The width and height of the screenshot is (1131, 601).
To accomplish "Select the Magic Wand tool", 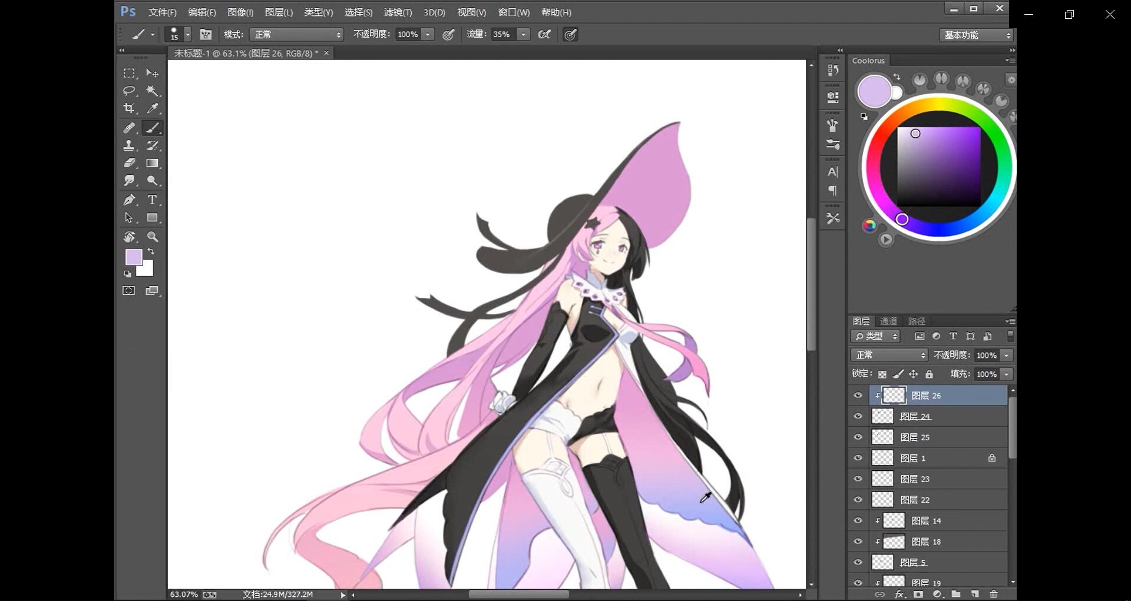I will tap(152, 91).
